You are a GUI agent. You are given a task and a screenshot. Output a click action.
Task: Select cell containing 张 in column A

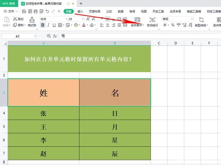pyautogui.click(x=44, y=113)
